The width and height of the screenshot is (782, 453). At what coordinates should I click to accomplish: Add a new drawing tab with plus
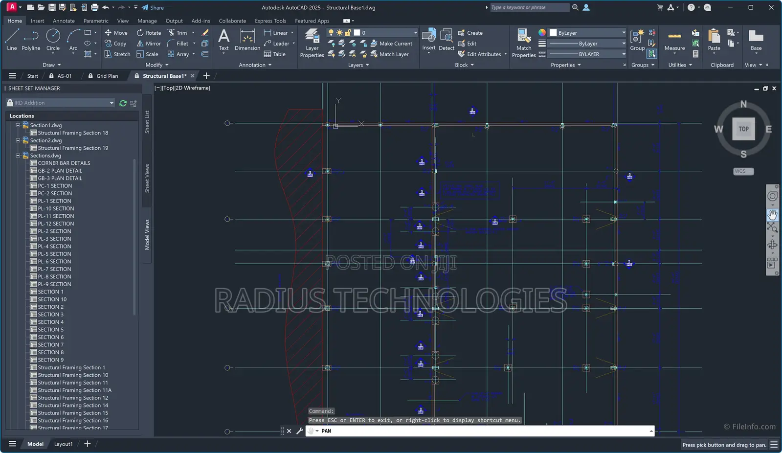[206, 76]
